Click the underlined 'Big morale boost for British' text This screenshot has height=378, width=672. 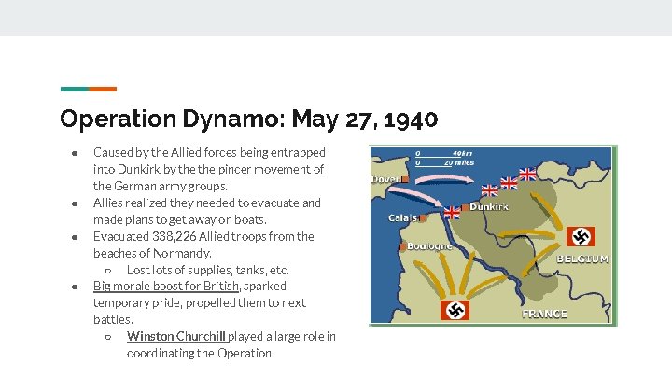(x=166, y=286)
